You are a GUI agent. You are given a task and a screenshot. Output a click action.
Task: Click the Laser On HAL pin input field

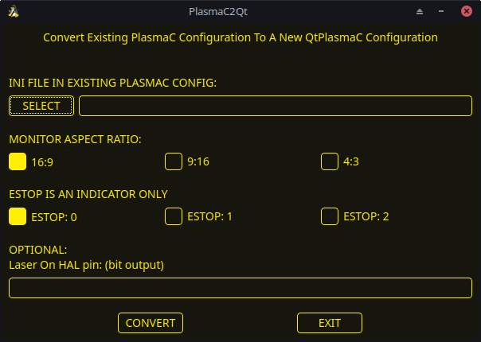point(240,287)
